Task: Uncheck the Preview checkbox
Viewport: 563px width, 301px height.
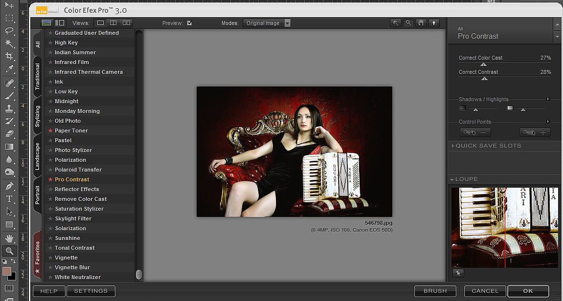Action: pyautogui.click(x=189, y=23)
